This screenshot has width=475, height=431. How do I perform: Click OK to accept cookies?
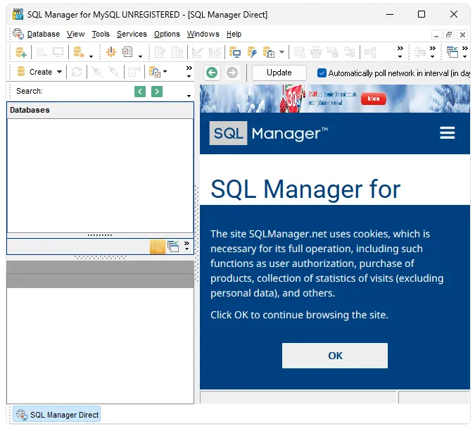[x=335, y=356]
